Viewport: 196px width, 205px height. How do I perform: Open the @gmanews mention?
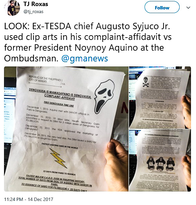[85, 58]
